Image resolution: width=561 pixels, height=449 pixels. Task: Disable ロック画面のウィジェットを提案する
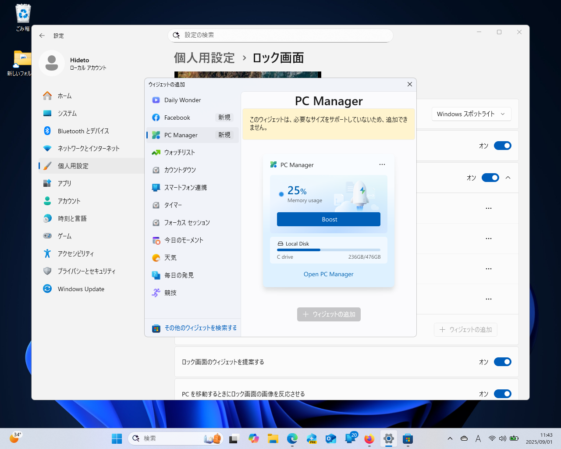[x=502, y=362]
